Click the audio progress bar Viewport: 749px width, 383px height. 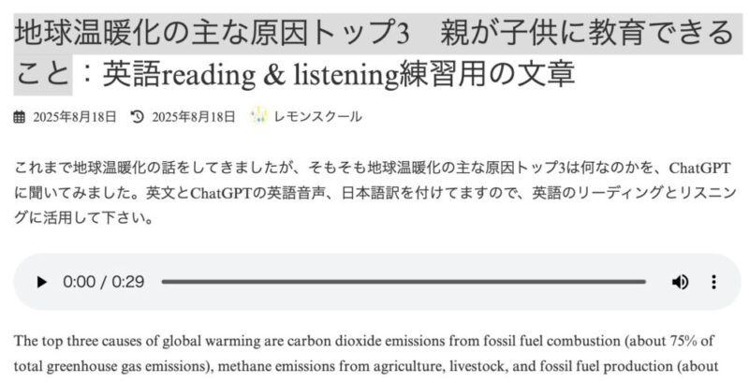click(404, 282)
